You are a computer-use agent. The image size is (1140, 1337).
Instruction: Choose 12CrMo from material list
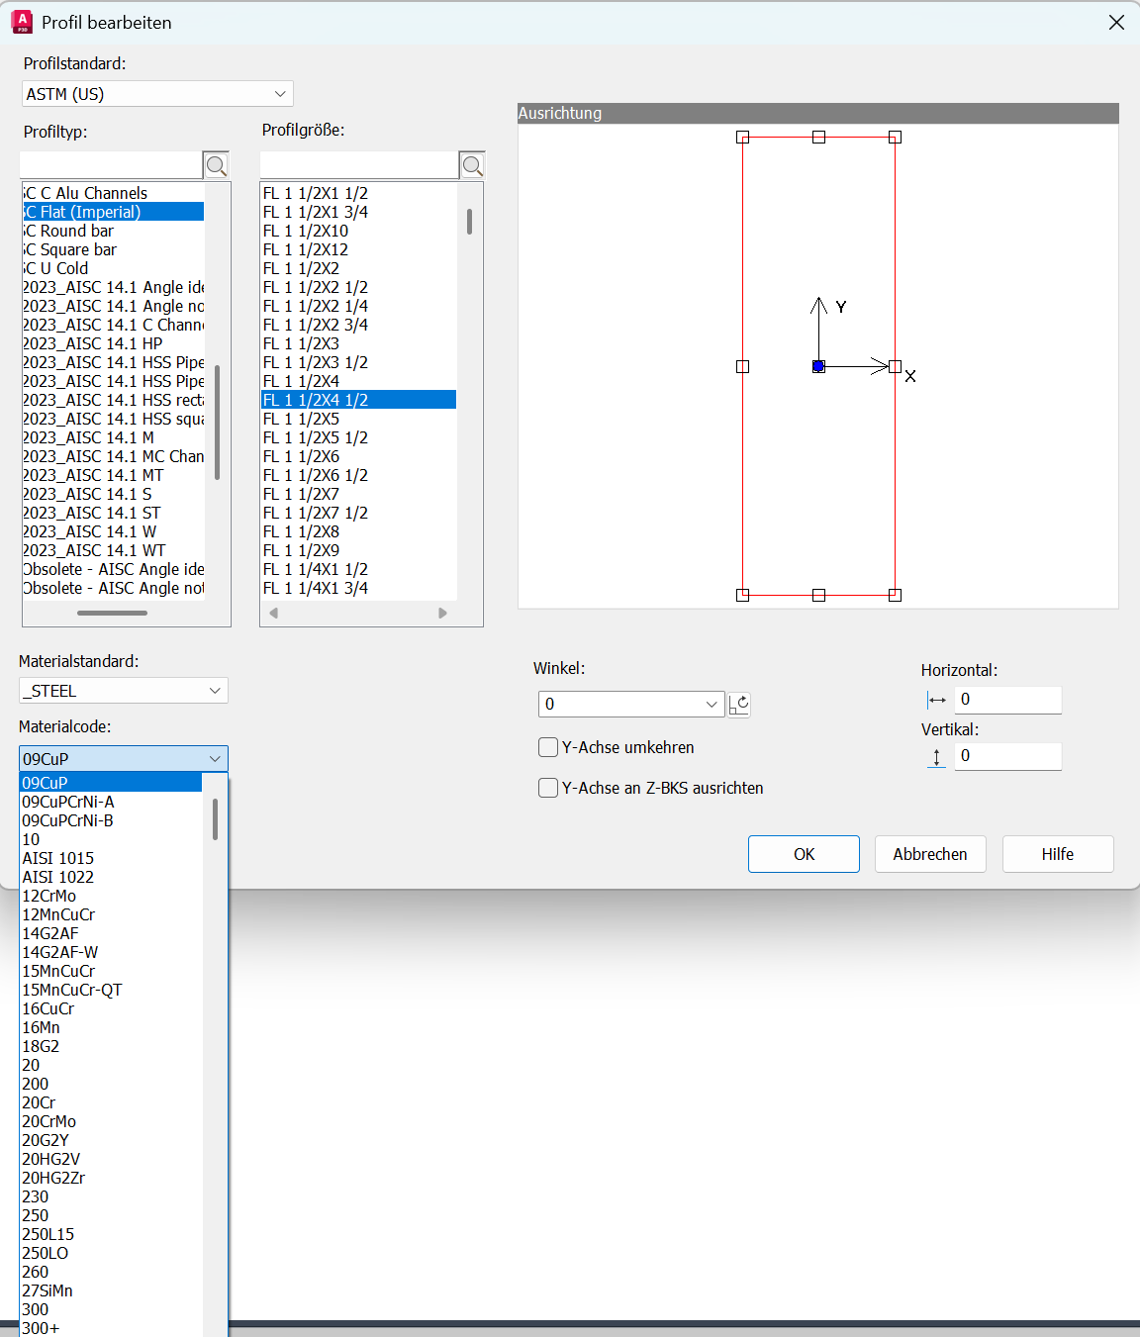[111, 896]
